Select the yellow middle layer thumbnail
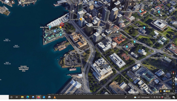Image resolution: width=177 pixels, height=101 pixels. [x=167, y=91]
